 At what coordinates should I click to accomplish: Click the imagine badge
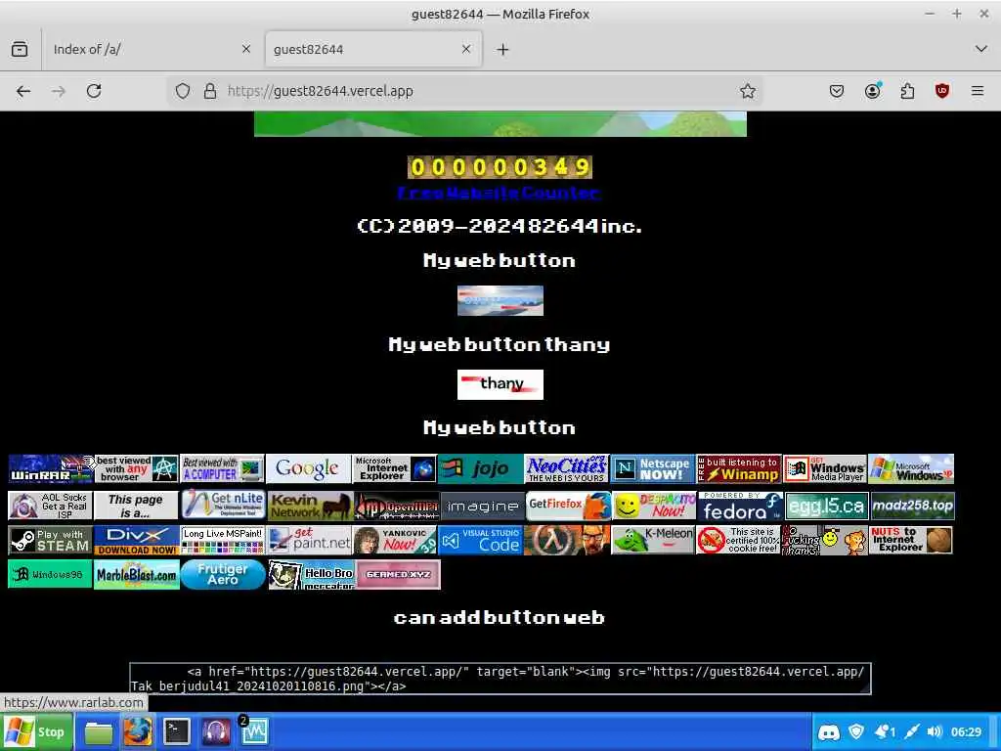(481, 506)
